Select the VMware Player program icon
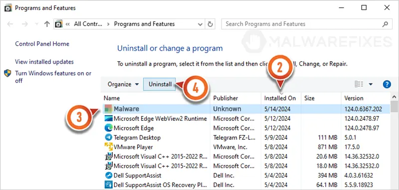 [108, 147]
